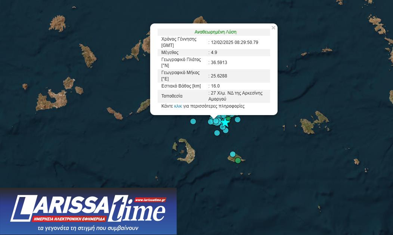Click the southernmost cyan marker below the cluster

(x=217, y=133)
